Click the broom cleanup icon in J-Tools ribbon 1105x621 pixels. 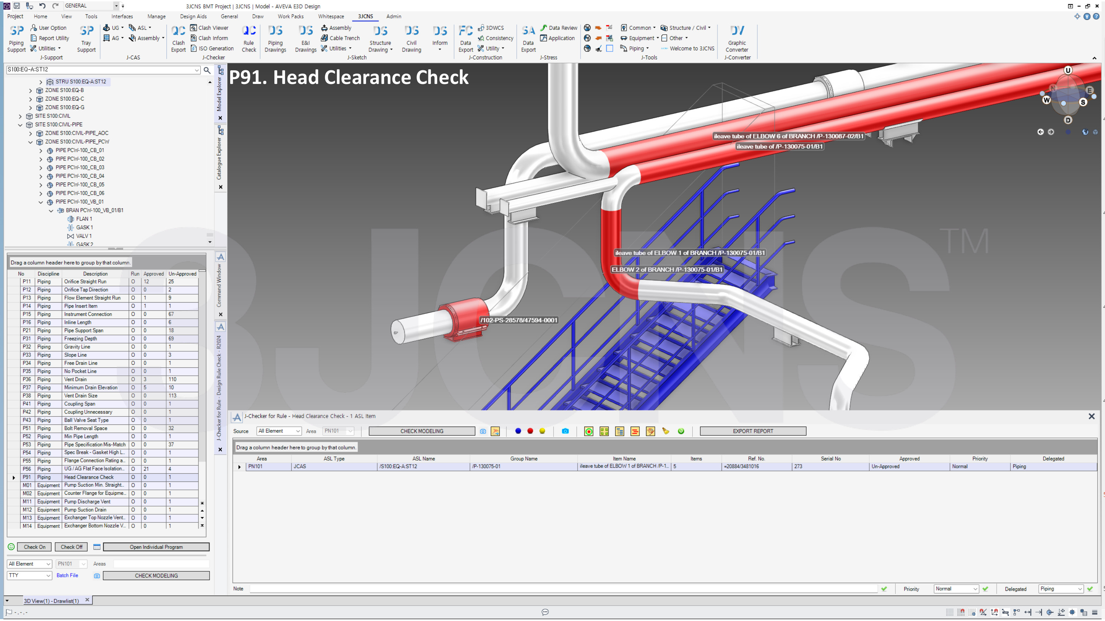(x=599, y=49)
